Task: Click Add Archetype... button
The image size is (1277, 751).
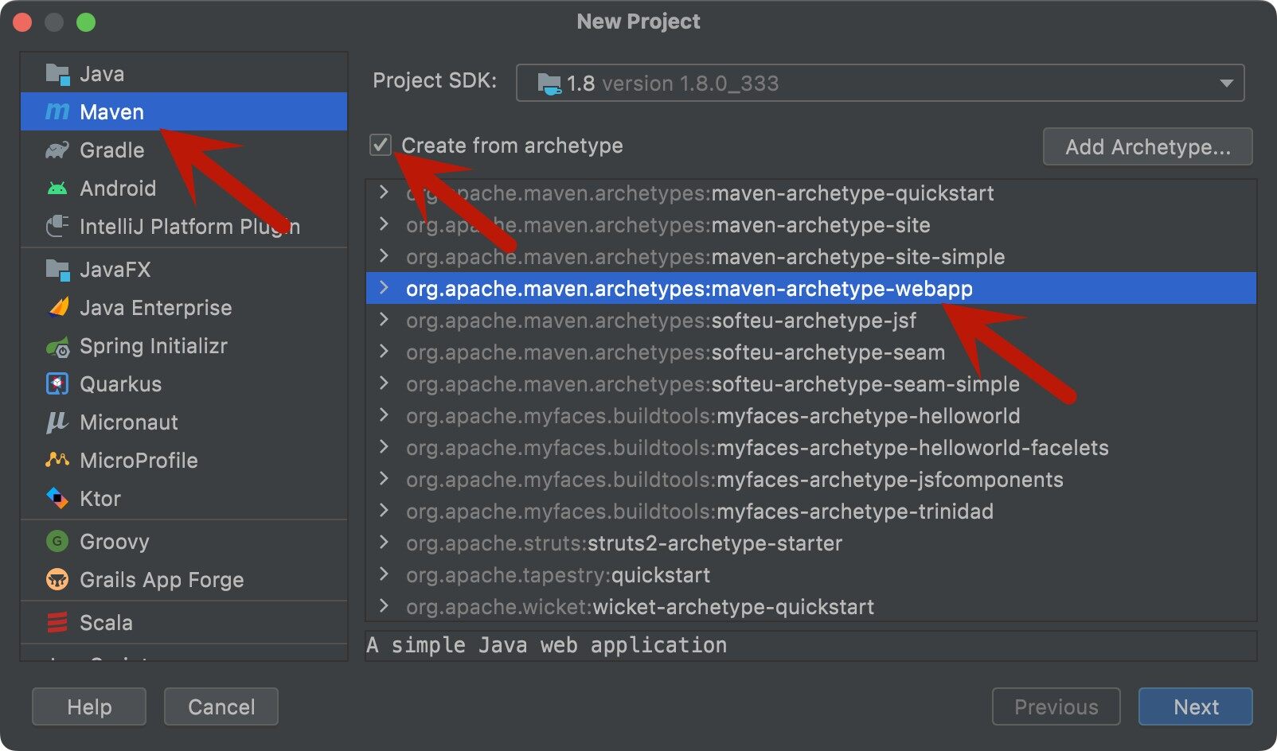Action: click(x=1147, y=147)
